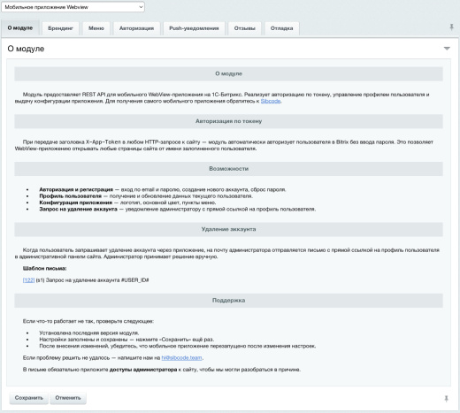Click the bullet Установлена последняя версия модуля
Image resolution: width=460 pixels, height=413 pixels.
[89, 333]
